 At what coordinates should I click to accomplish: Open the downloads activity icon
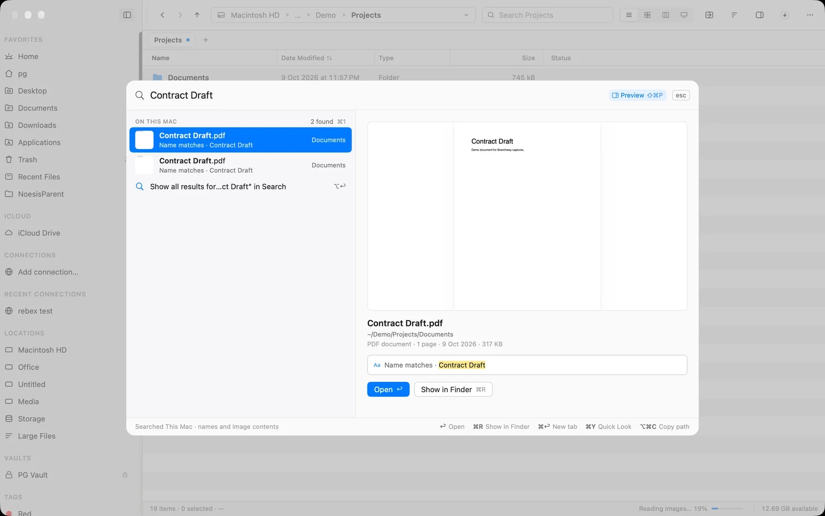click(x=785, y=15)
